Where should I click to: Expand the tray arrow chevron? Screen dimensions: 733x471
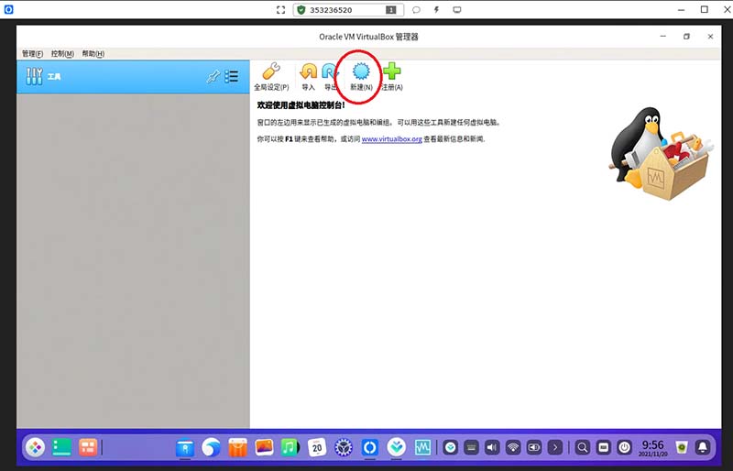click(555, 447)
